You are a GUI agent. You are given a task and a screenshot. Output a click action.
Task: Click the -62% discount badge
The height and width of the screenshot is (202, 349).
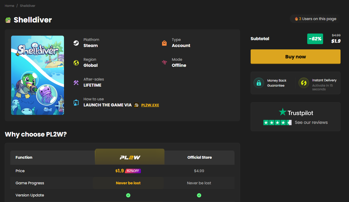click(x=315, y=39)
